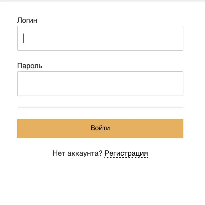Click the blinking caret in Логин field

coord(24,38)
